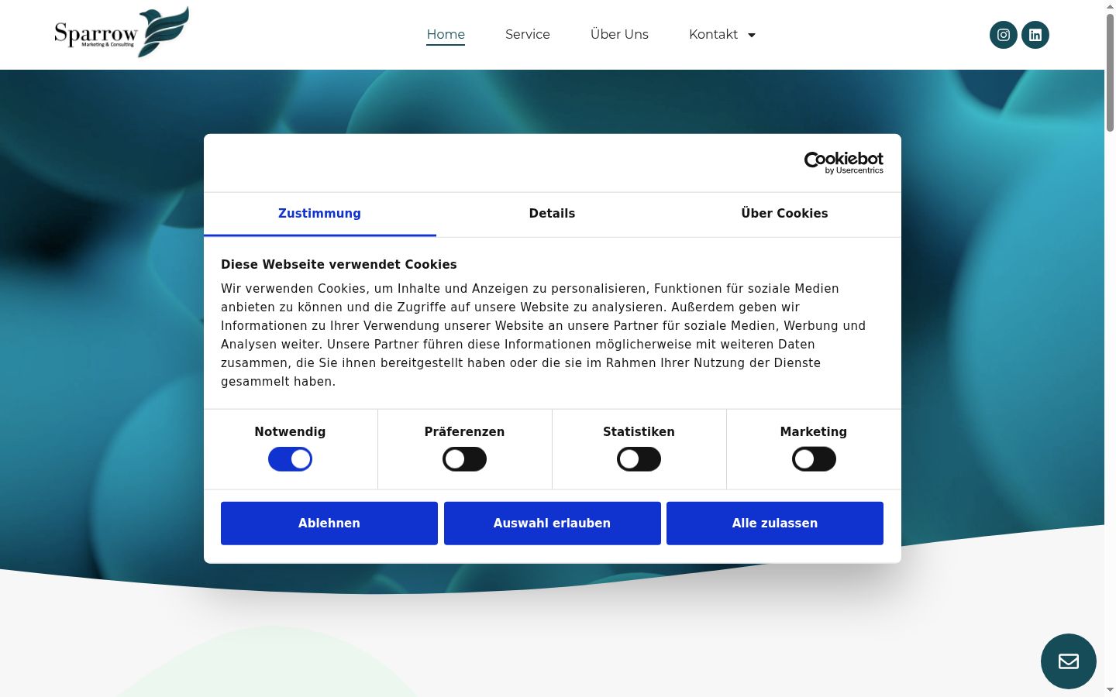Click the 'Statistiken' label text

(639, 432)
